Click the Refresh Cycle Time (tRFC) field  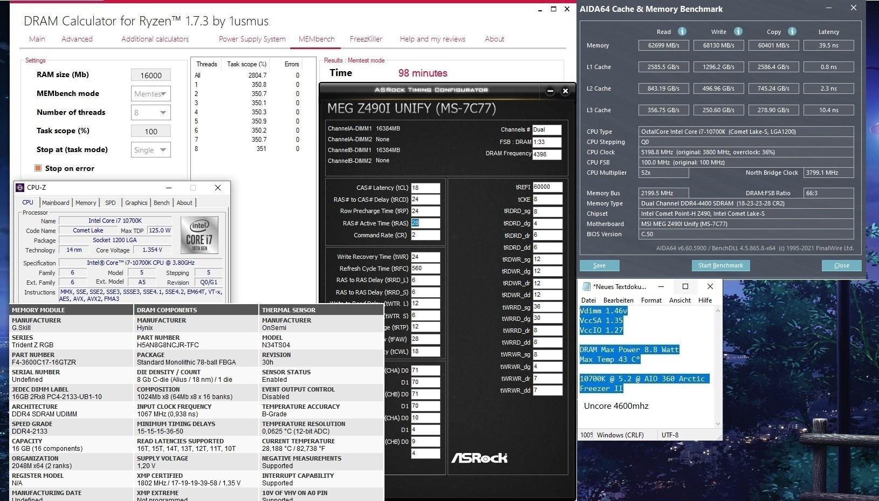(x=425, y=268)
